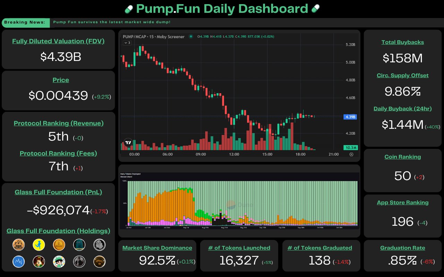Screen dimensions: 444x277
Task: Click the $1.44M daily buyback value
Action: click(x=403, y=125)
